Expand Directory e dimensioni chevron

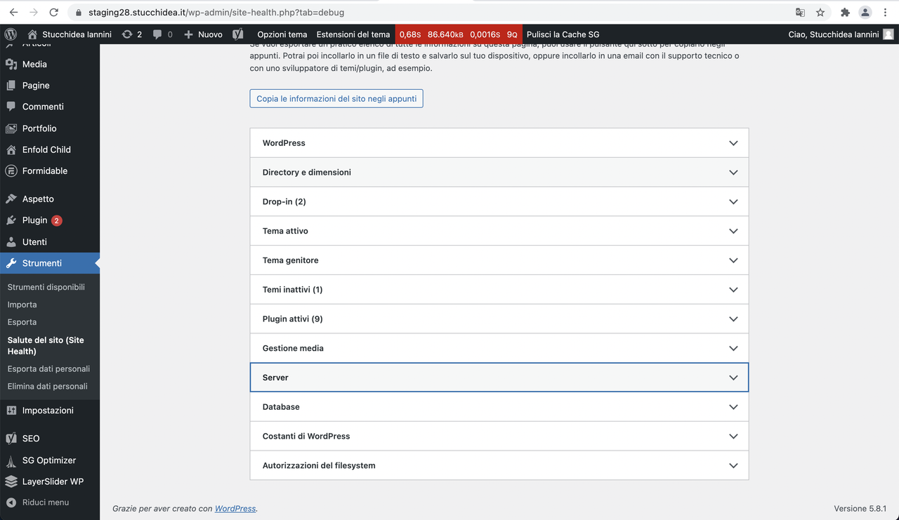click(x=733, y=173)
